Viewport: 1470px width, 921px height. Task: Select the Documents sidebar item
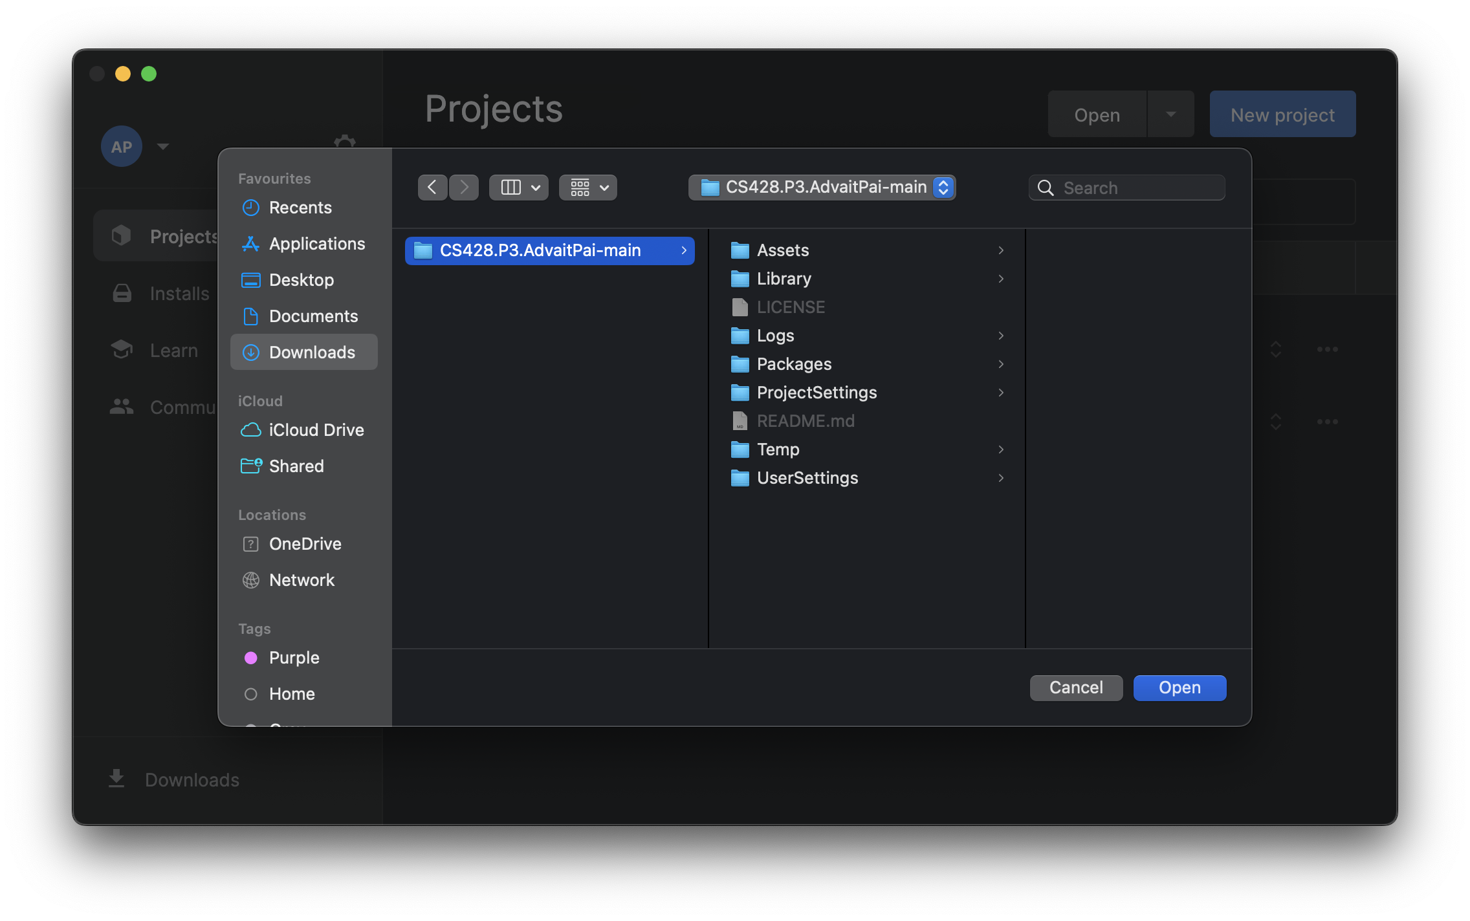pos(313,316)
